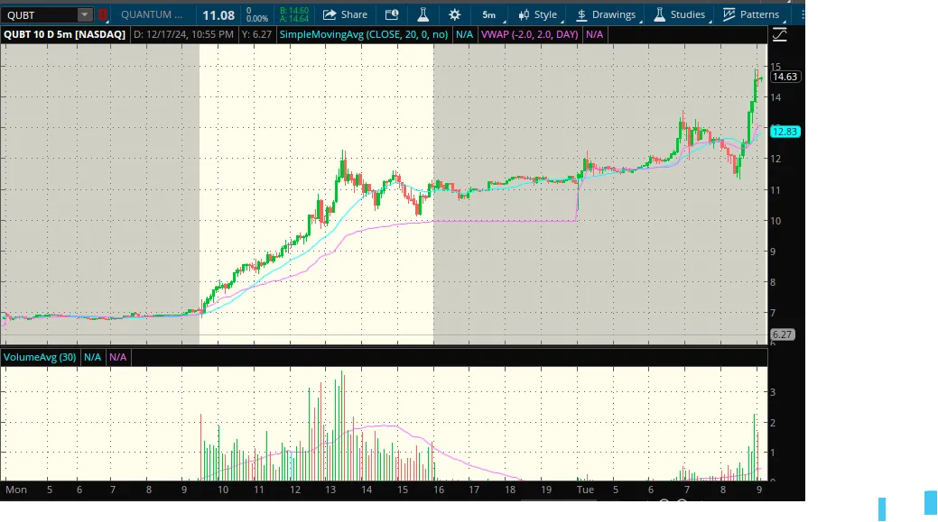
Task: Click the VolumeAvg (30) study label
Action: (x=40, y=357)
